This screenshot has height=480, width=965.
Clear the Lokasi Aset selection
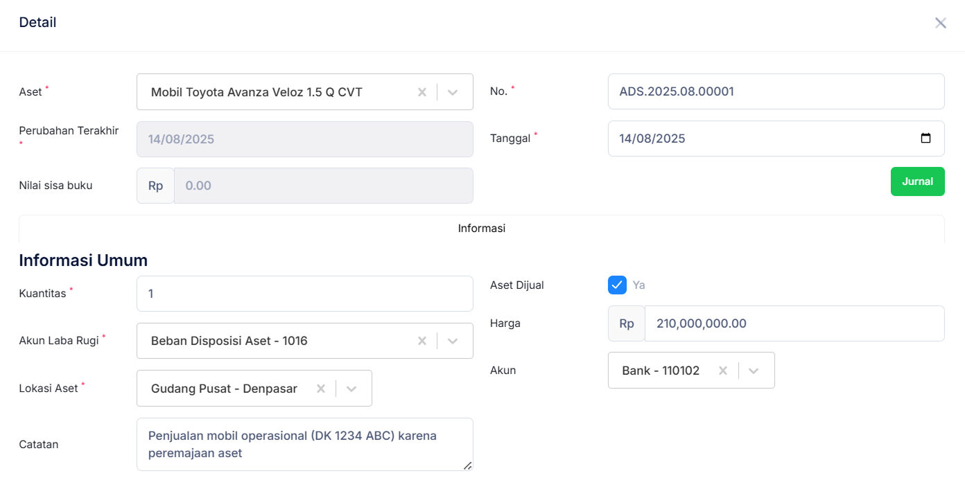[x=321, y=389]
